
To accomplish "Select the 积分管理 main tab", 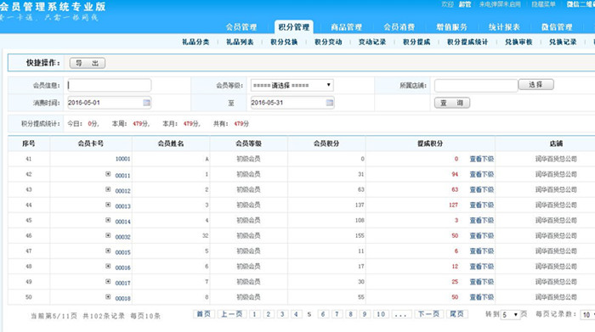I will click(x=294, y=27).
